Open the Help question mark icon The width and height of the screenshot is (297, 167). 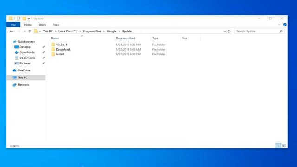[284, 25]
